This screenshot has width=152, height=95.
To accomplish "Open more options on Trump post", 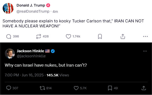I will pos(145,36).
